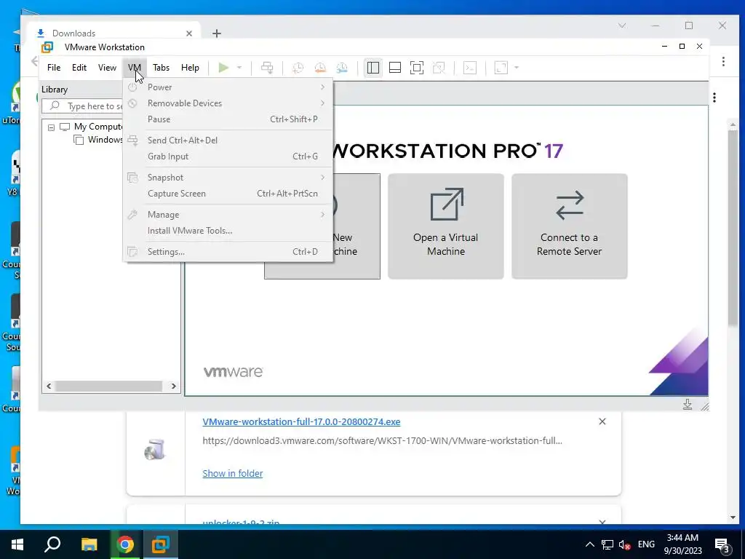Open VMware-workstation-full-17.0.0 download link
The width and height of the screenshot is (745, 559).
(x=301, y=421)
